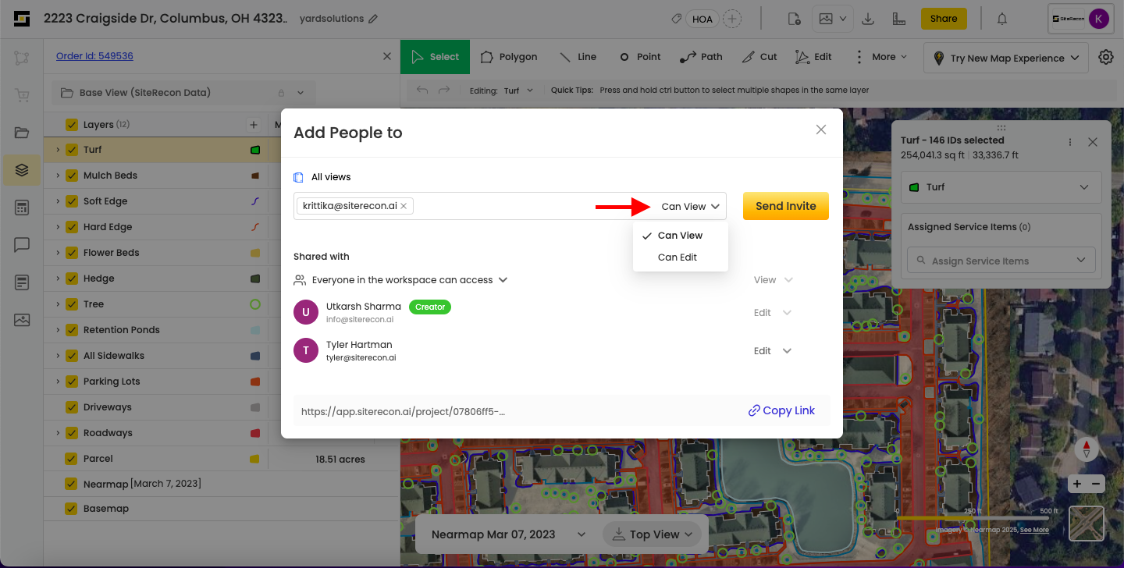This screenshot has width=1124, height=568.
Task: Click the Turf layer green color swatch
Action: click(255, 150)
